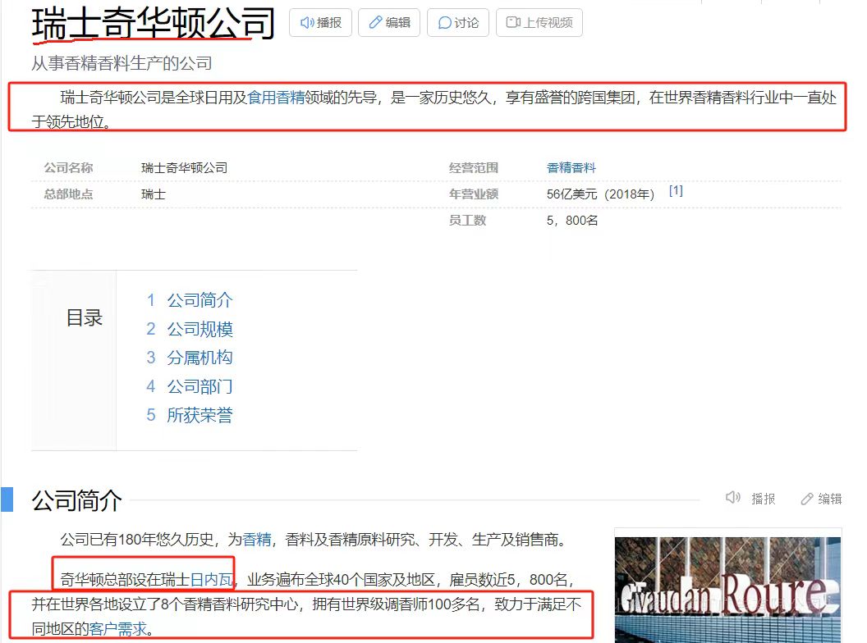The height and width of the screenshot is (643, 867).
Task: Click the 编辑 pencil button near the title
Action: coord(389,23)
